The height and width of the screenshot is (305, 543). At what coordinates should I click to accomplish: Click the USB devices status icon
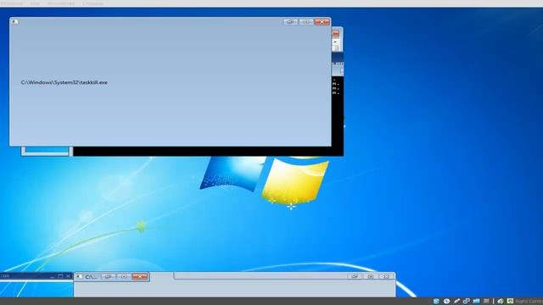[x=456, y=302]
